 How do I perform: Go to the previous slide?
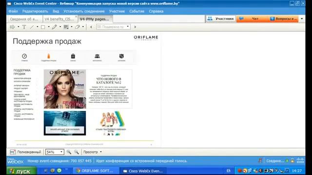point(91,27)
